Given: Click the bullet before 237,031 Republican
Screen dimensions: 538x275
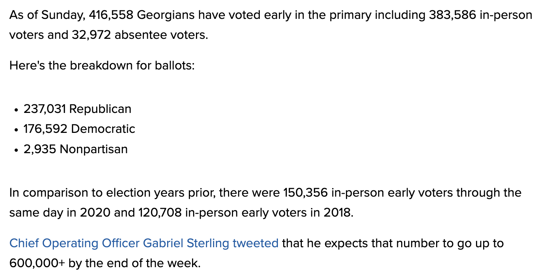Looking at the screenshot, I should pyautogui.click(x=17, y=110).
